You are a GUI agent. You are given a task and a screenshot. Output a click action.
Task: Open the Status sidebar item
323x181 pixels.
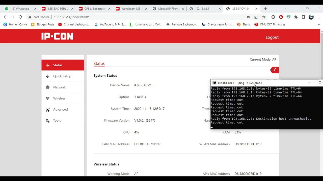63,65
